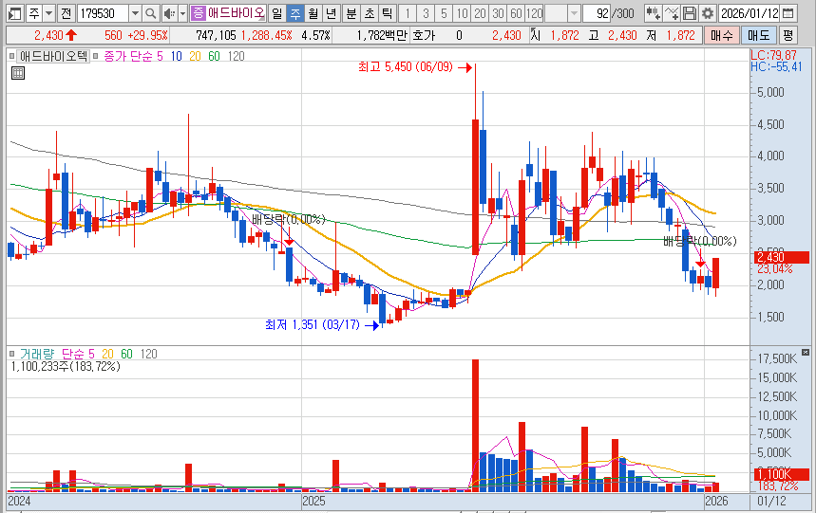Toggle square marker before 거래량 legend
Screen dimensions: 816x513
click(x=11, y=354)
